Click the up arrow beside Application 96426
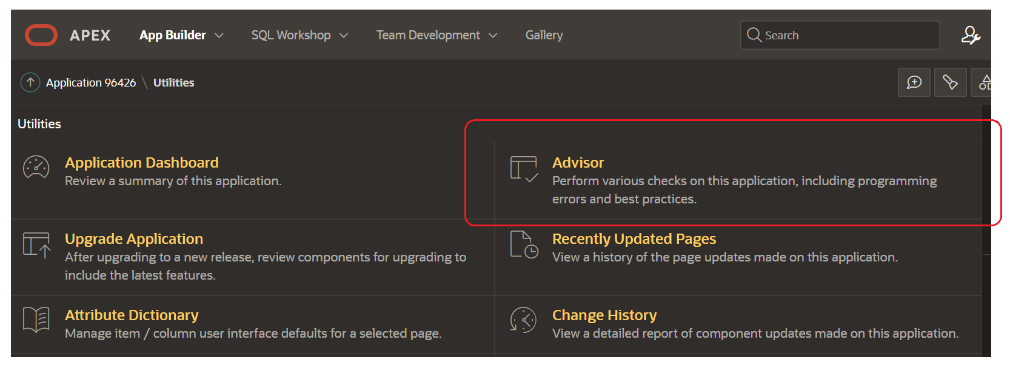1010x371 pixels. pyautogui.click(x=30, y=82)
